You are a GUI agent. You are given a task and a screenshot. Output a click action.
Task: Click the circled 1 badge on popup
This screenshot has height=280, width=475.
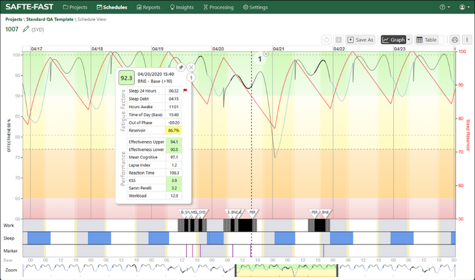(191, 78)
